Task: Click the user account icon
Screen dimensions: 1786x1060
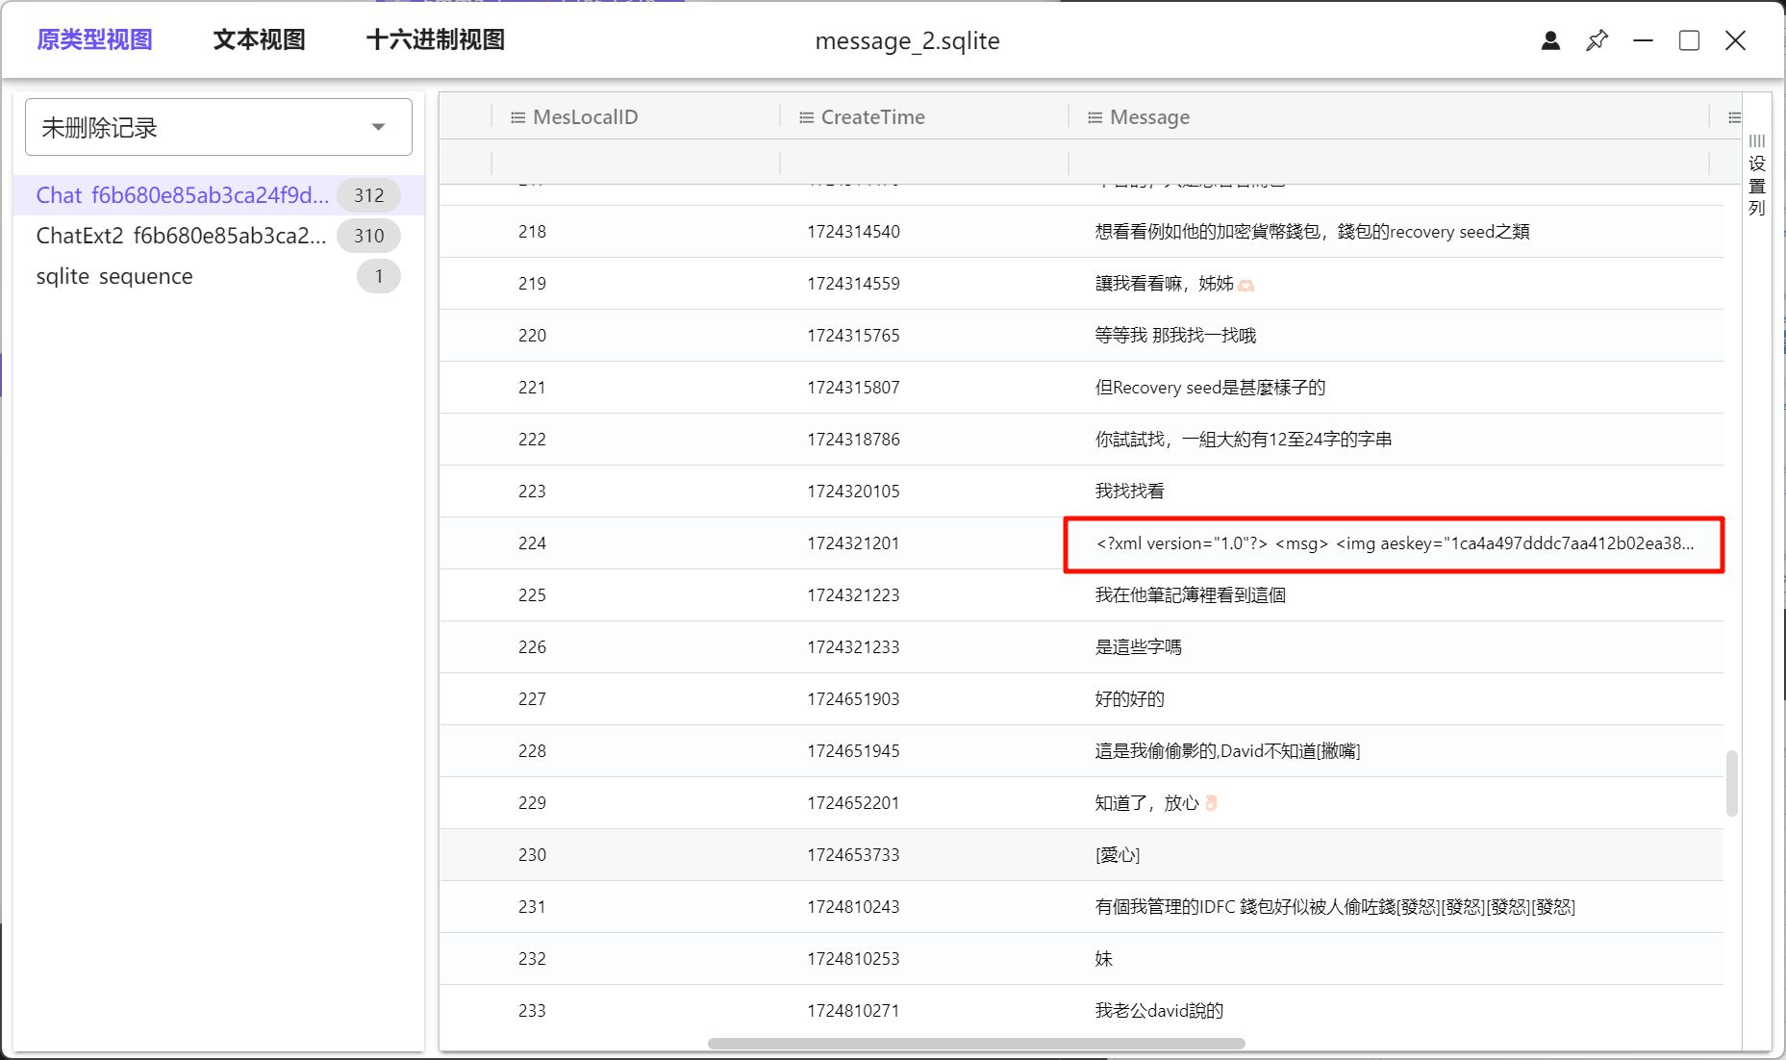Action: pyautogui.click(x=1550, y=40)
